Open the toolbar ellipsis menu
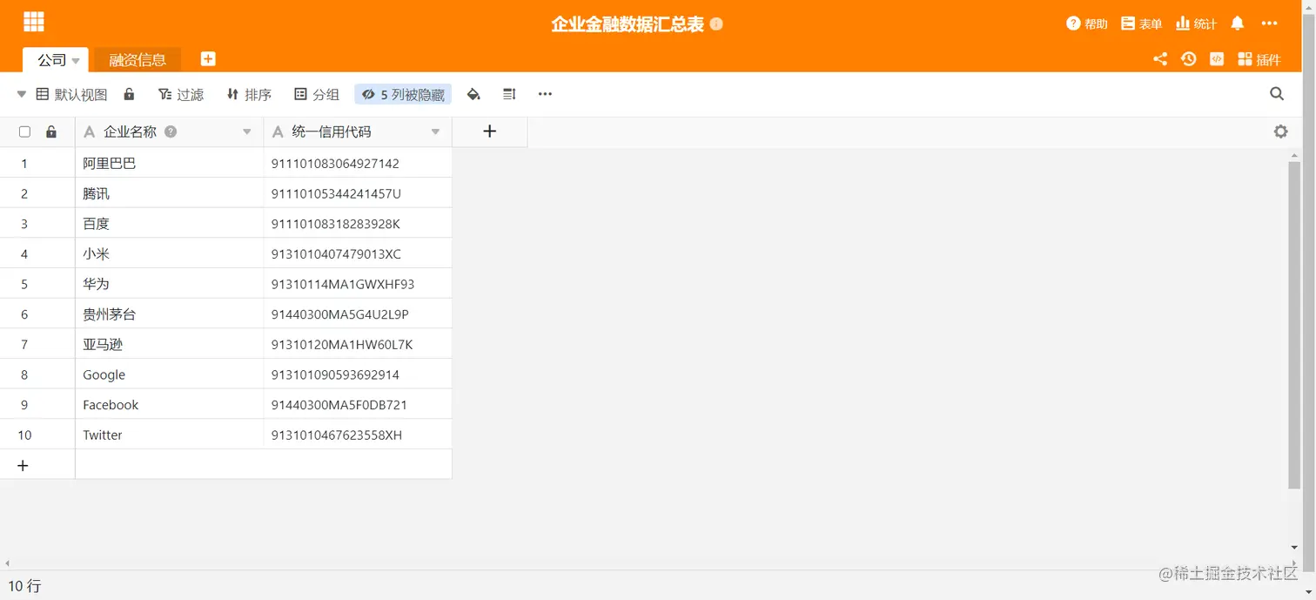Image resolution: width=1316 pixels, height=600 pixels. point(545,94)
